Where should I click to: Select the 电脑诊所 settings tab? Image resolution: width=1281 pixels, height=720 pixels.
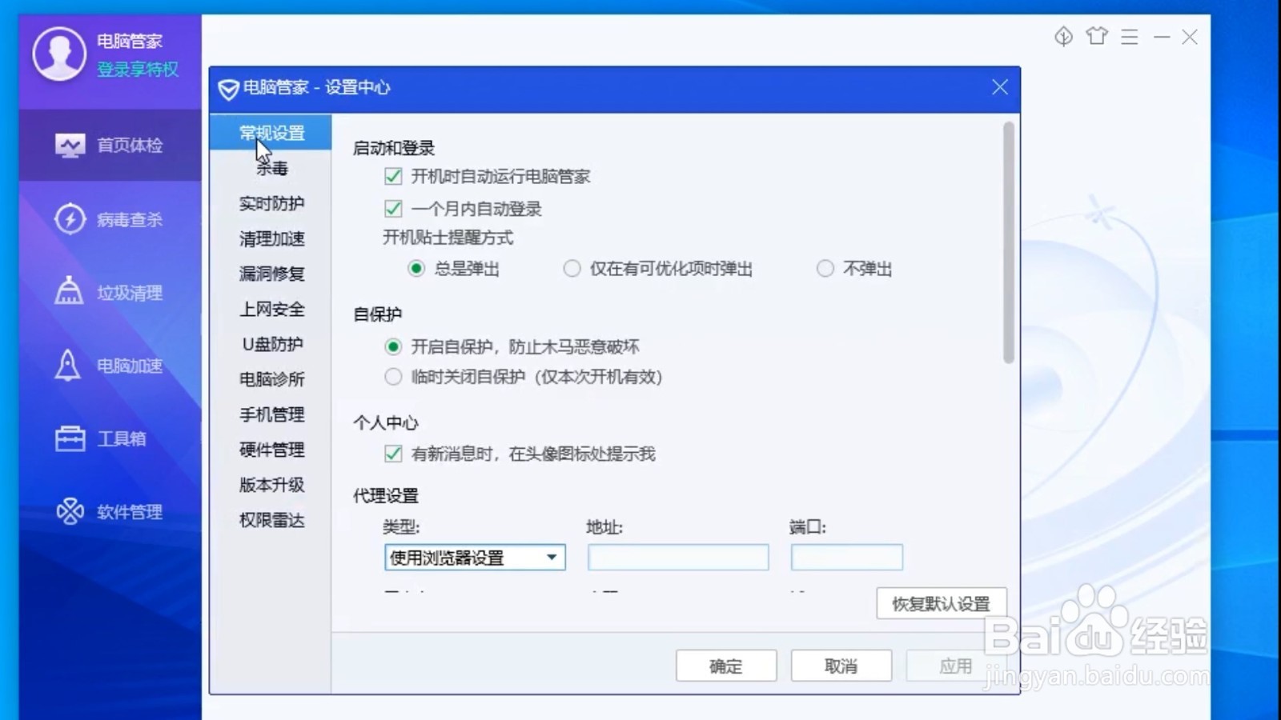click(x=271, y=379)
